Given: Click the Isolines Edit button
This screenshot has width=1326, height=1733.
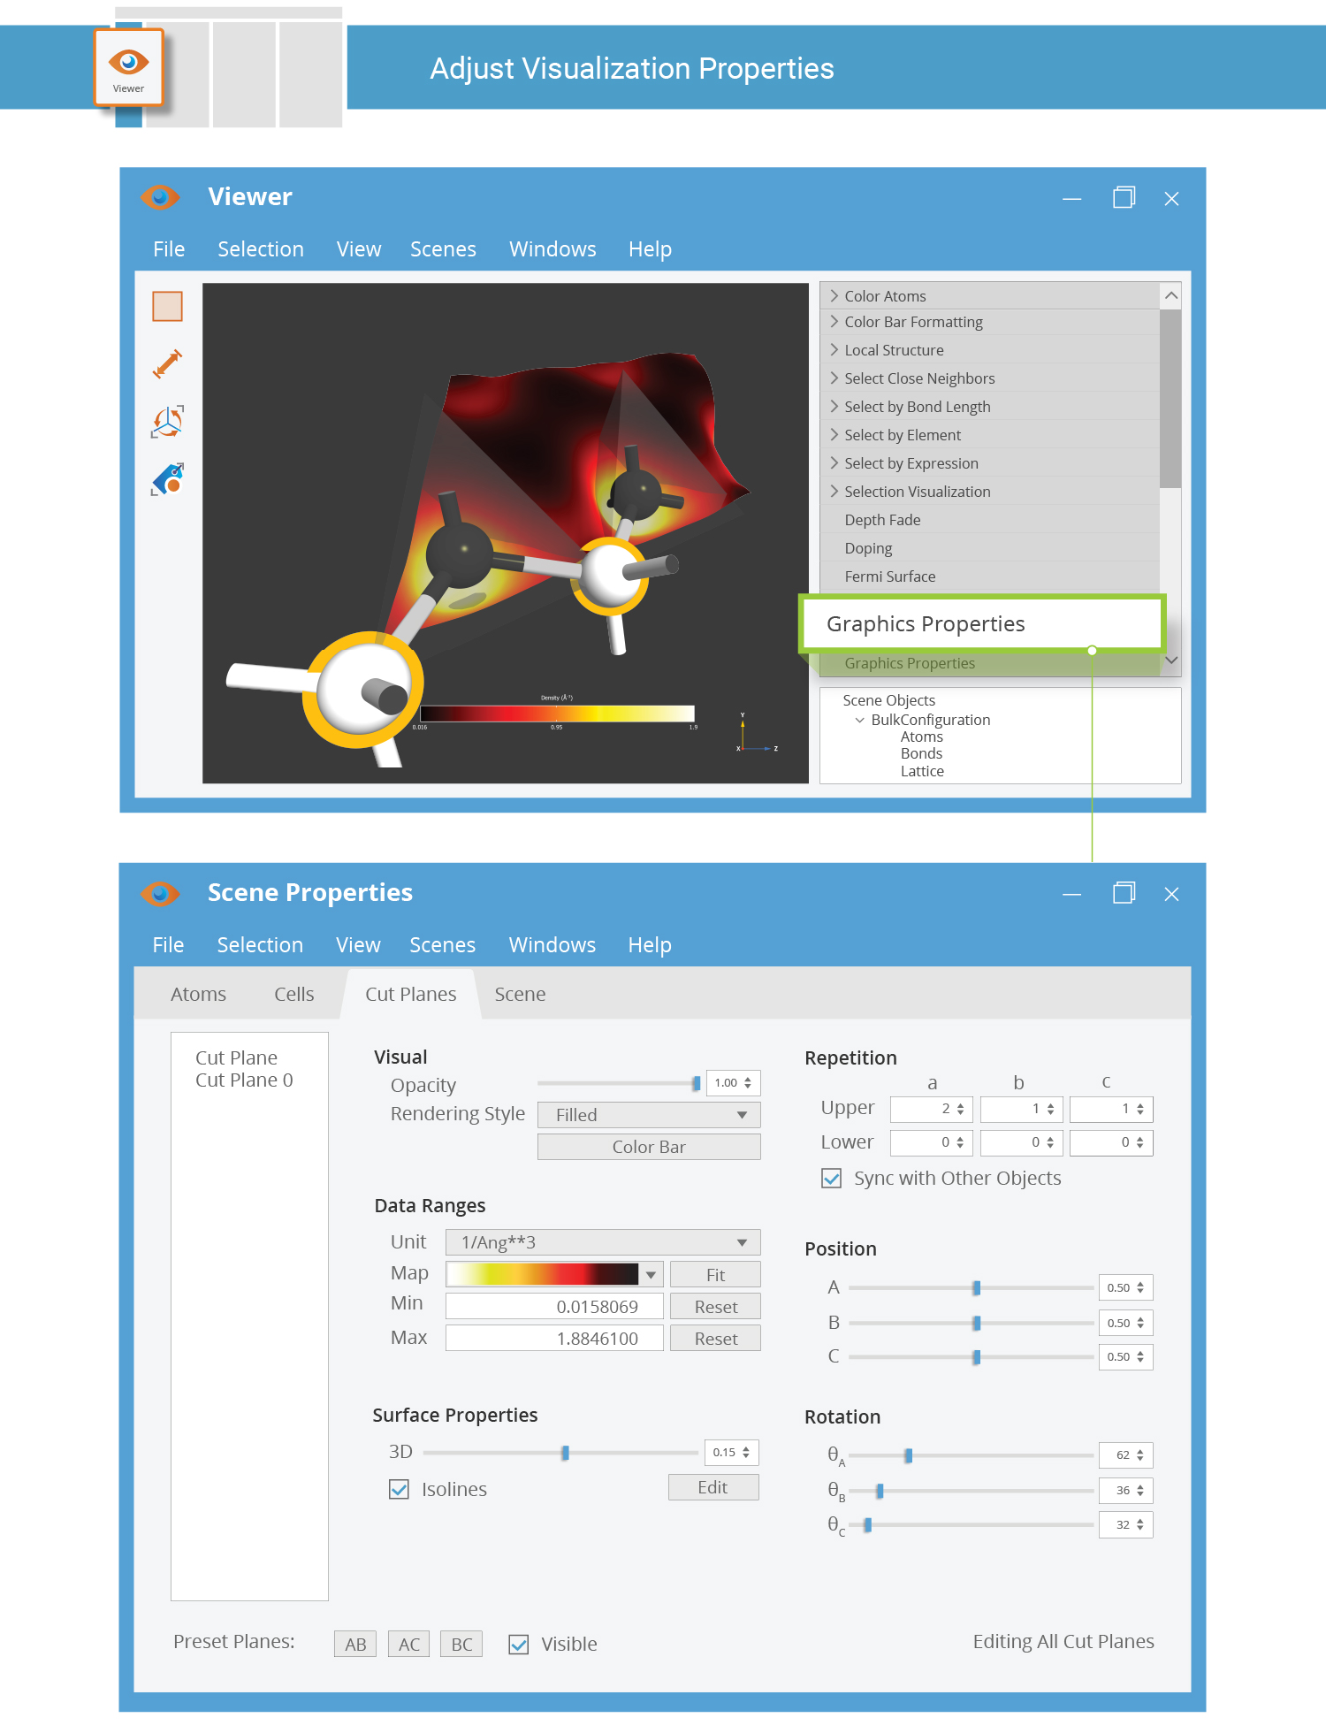Looking at the screenshot, I should [x=713, y=1487].
